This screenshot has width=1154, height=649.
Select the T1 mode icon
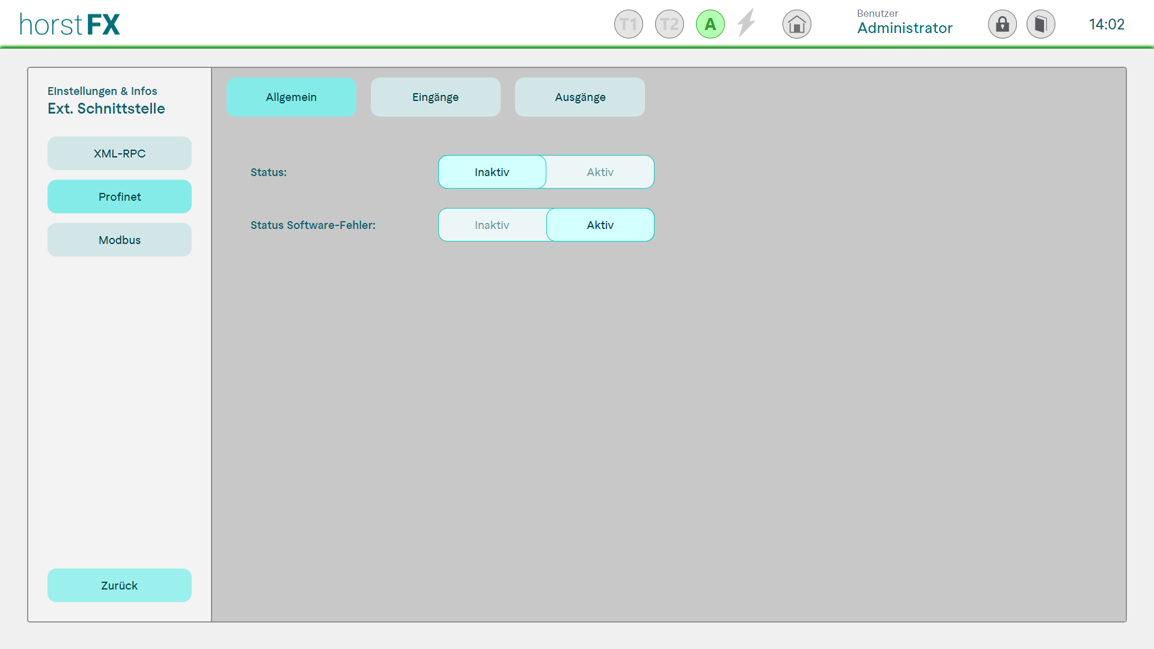[x=628, y=25]
